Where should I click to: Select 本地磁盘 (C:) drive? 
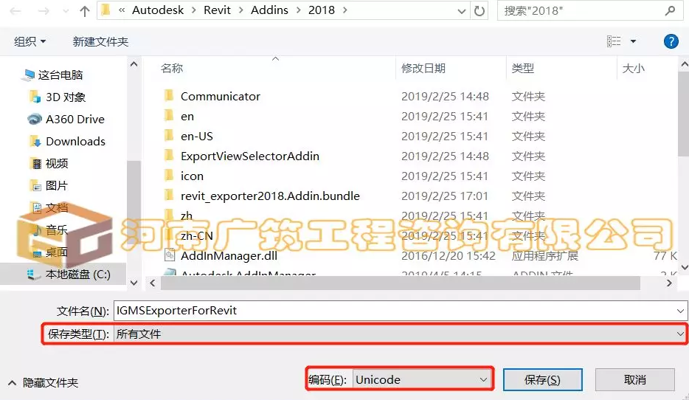(77, 275)
